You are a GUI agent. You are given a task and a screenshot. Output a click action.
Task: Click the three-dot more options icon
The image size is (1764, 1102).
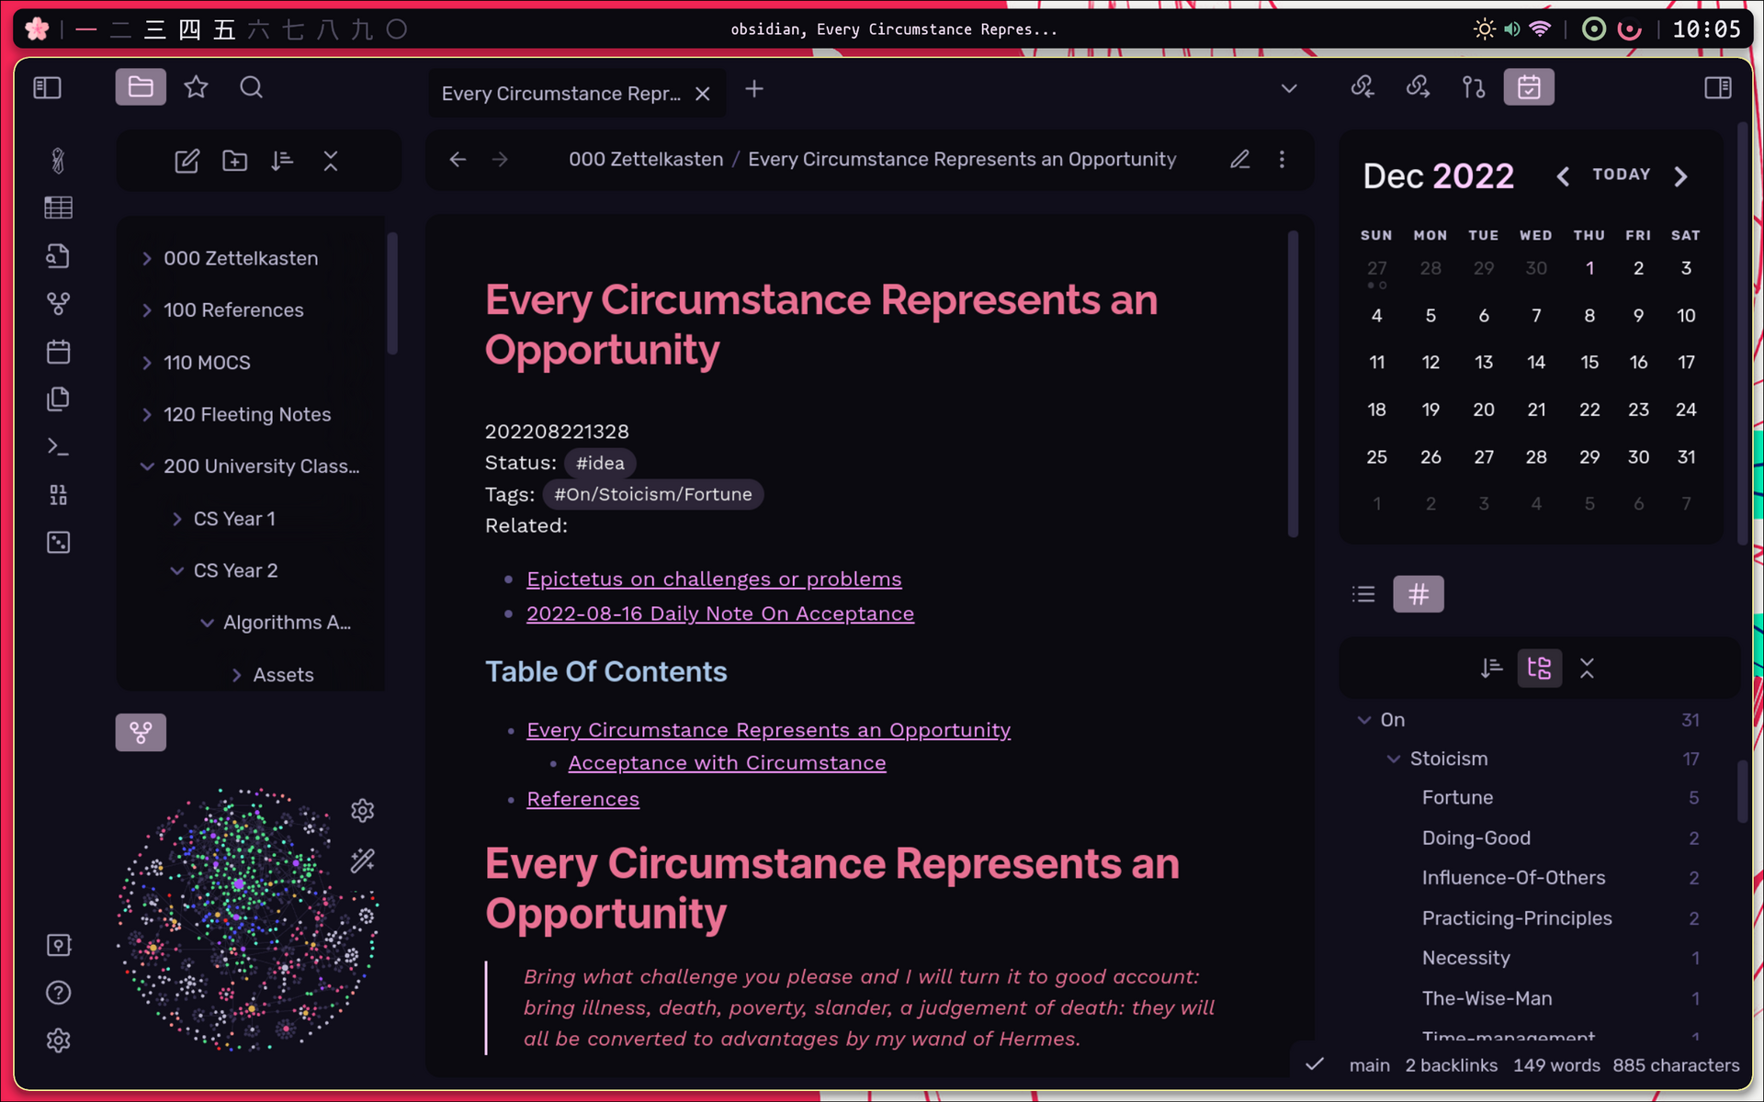[x=1282, y=160]
